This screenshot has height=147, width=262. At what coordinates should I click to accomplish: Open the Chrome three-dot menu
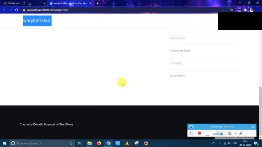coord(258,10)
